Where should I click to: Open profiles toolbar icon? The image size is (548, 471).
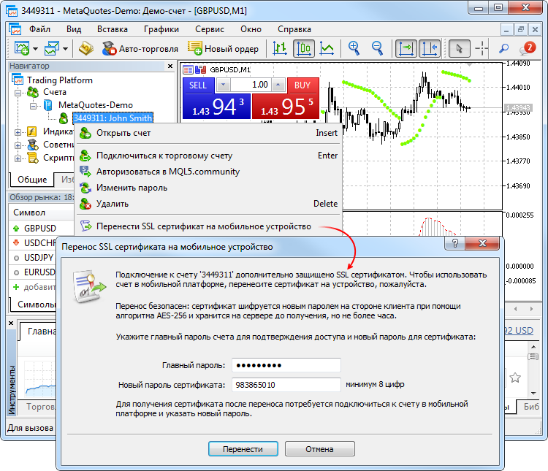51,48
